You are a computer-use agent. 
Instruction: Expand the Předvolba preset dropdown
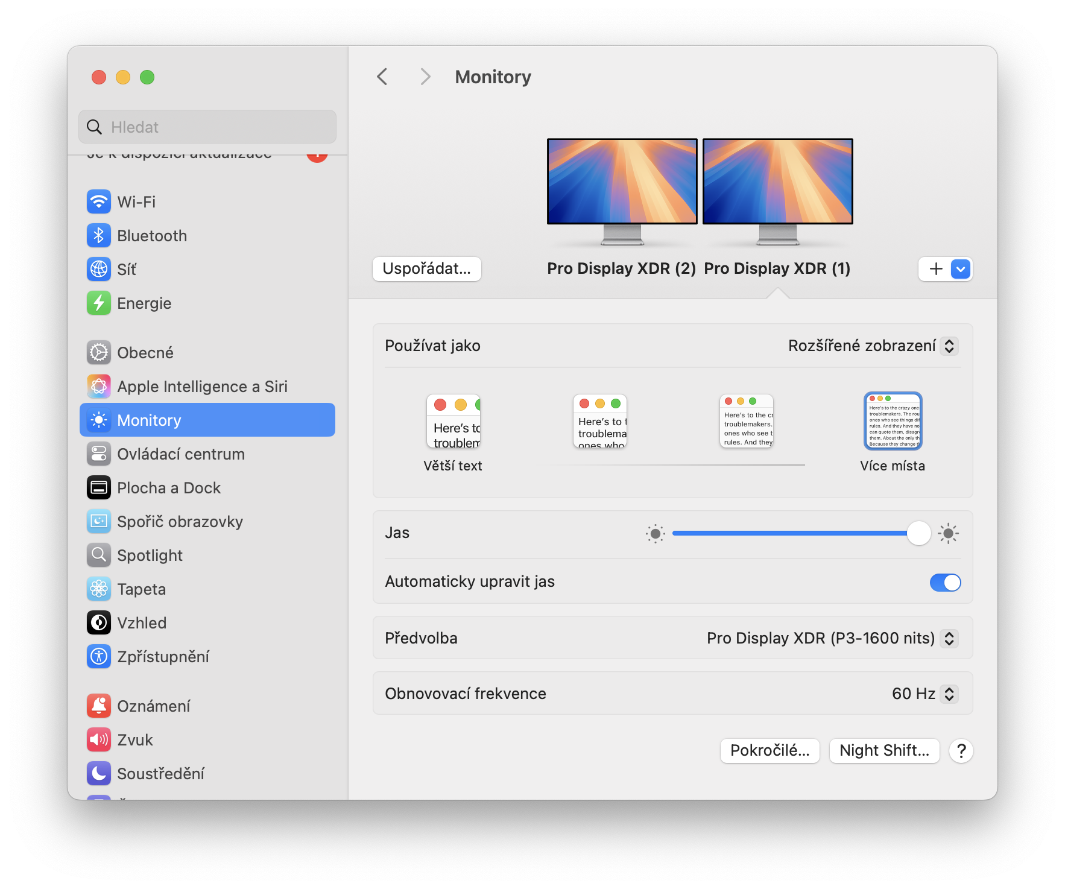(832, 639)
